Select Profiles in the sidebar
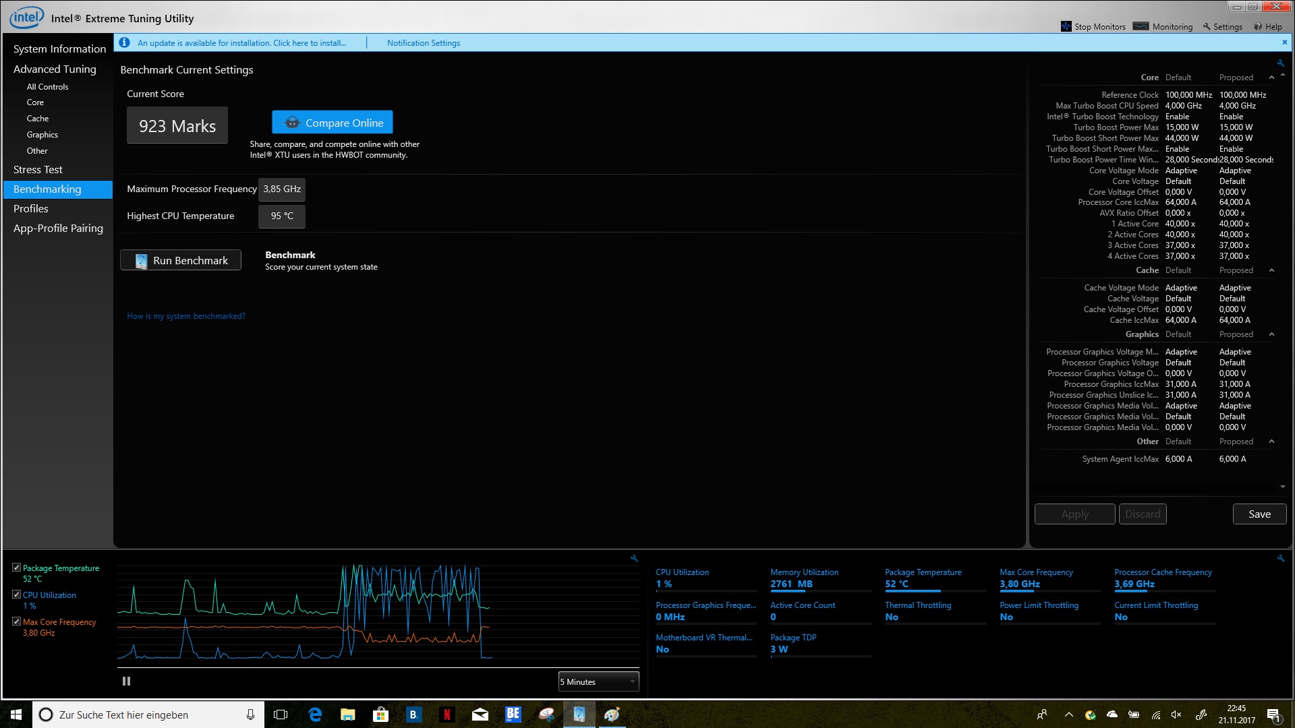 click(x=31, y=209)
